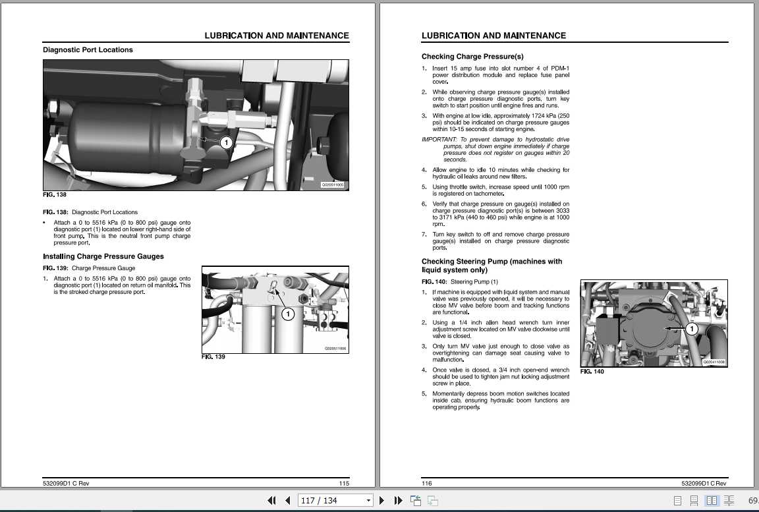The height and width of the screenshot is (512, 759).
Task: Click the zoom percentage control
Action: point(753,501)
